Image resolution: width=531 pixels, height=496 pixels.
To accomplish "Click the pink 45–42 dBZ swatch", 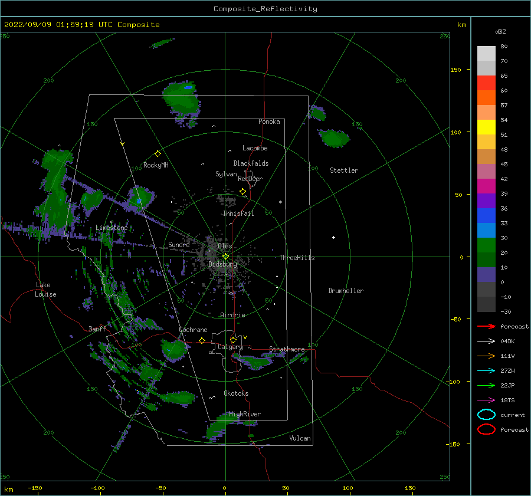I will coord(486,171).
